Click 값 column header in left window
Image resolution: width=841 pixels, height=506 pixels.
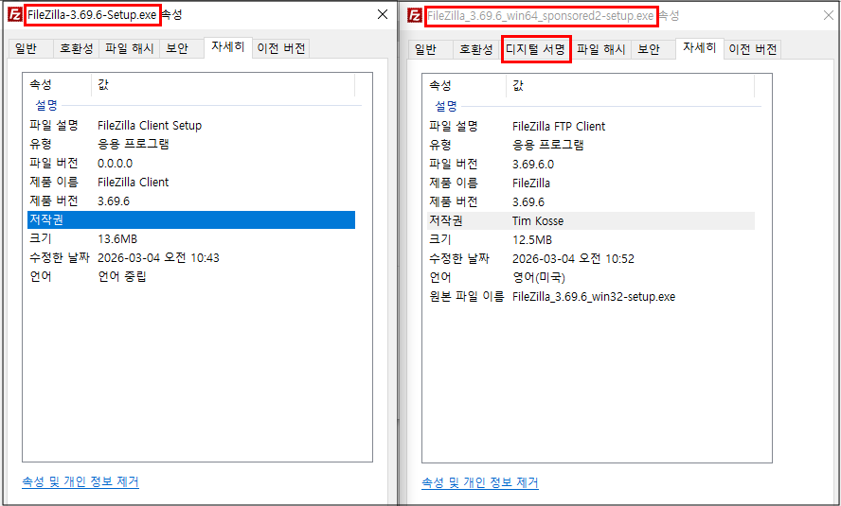(224, 84)
